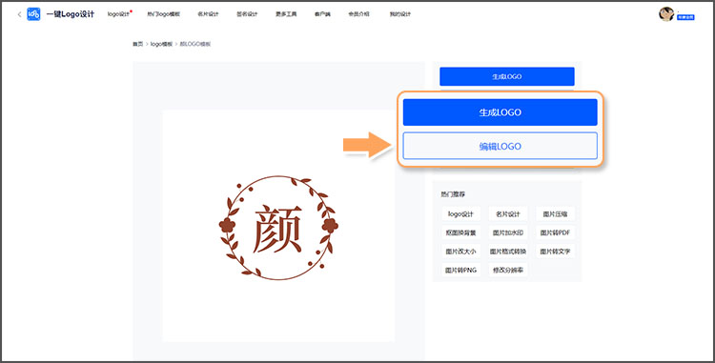
Task: Open the 图片转文字 recommended tool
Action: click(x=555, y=252)
